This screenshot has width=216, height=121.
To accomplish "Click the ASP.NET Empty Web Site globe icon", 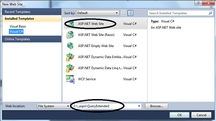I will [x=70, y=46].
